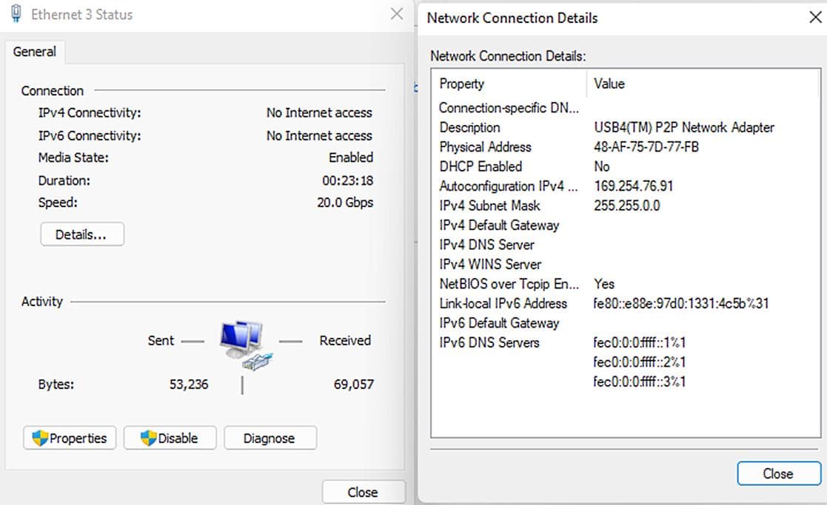Open adapter Properties

point(70,438)
